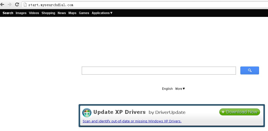Click the browser forward arrow
This screenshot has height=131, width=268.
tap(9, 4)
